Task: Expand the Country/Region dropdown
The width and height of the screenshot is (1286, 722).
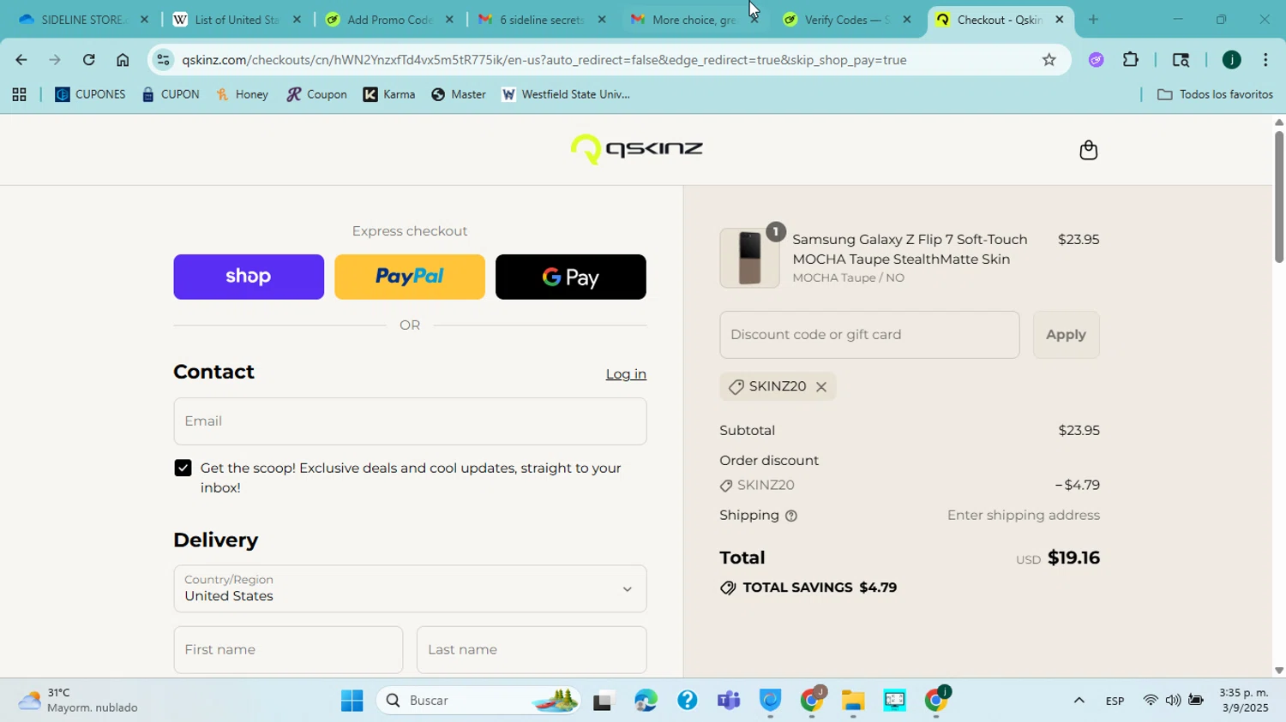Action: pos(410,588)
